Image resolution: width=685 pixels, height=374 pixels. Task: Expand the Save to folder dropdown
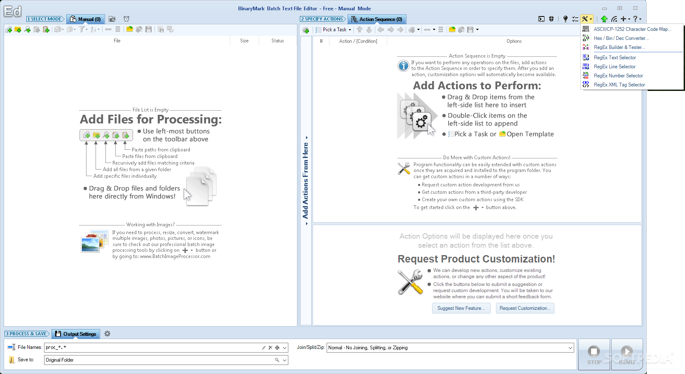pos(284,360)
